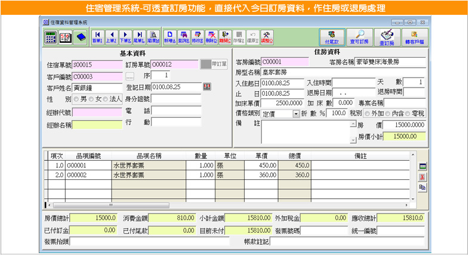Open calendar picker beside 登記日期
This screenshot has height=256, width=469.
click(206, 87)
